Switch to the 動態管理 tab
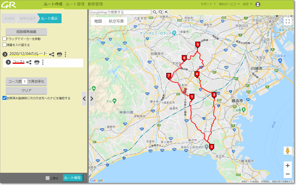 click(x=95, y=4)
